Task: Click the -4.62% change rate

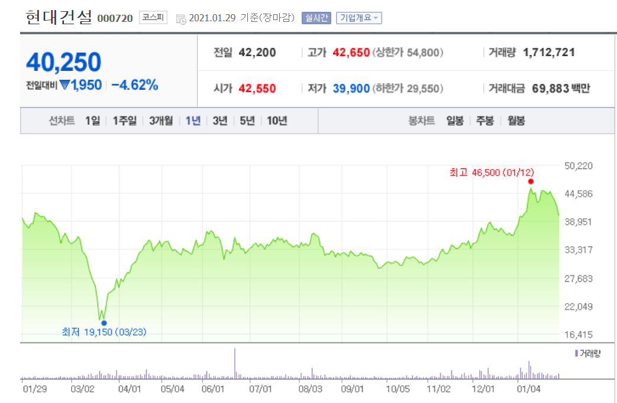Action: [x=134, y=85]
